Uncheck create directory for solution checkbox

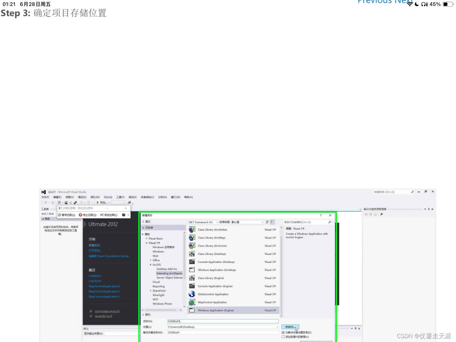pyautogui.click(x=283, y=332)
